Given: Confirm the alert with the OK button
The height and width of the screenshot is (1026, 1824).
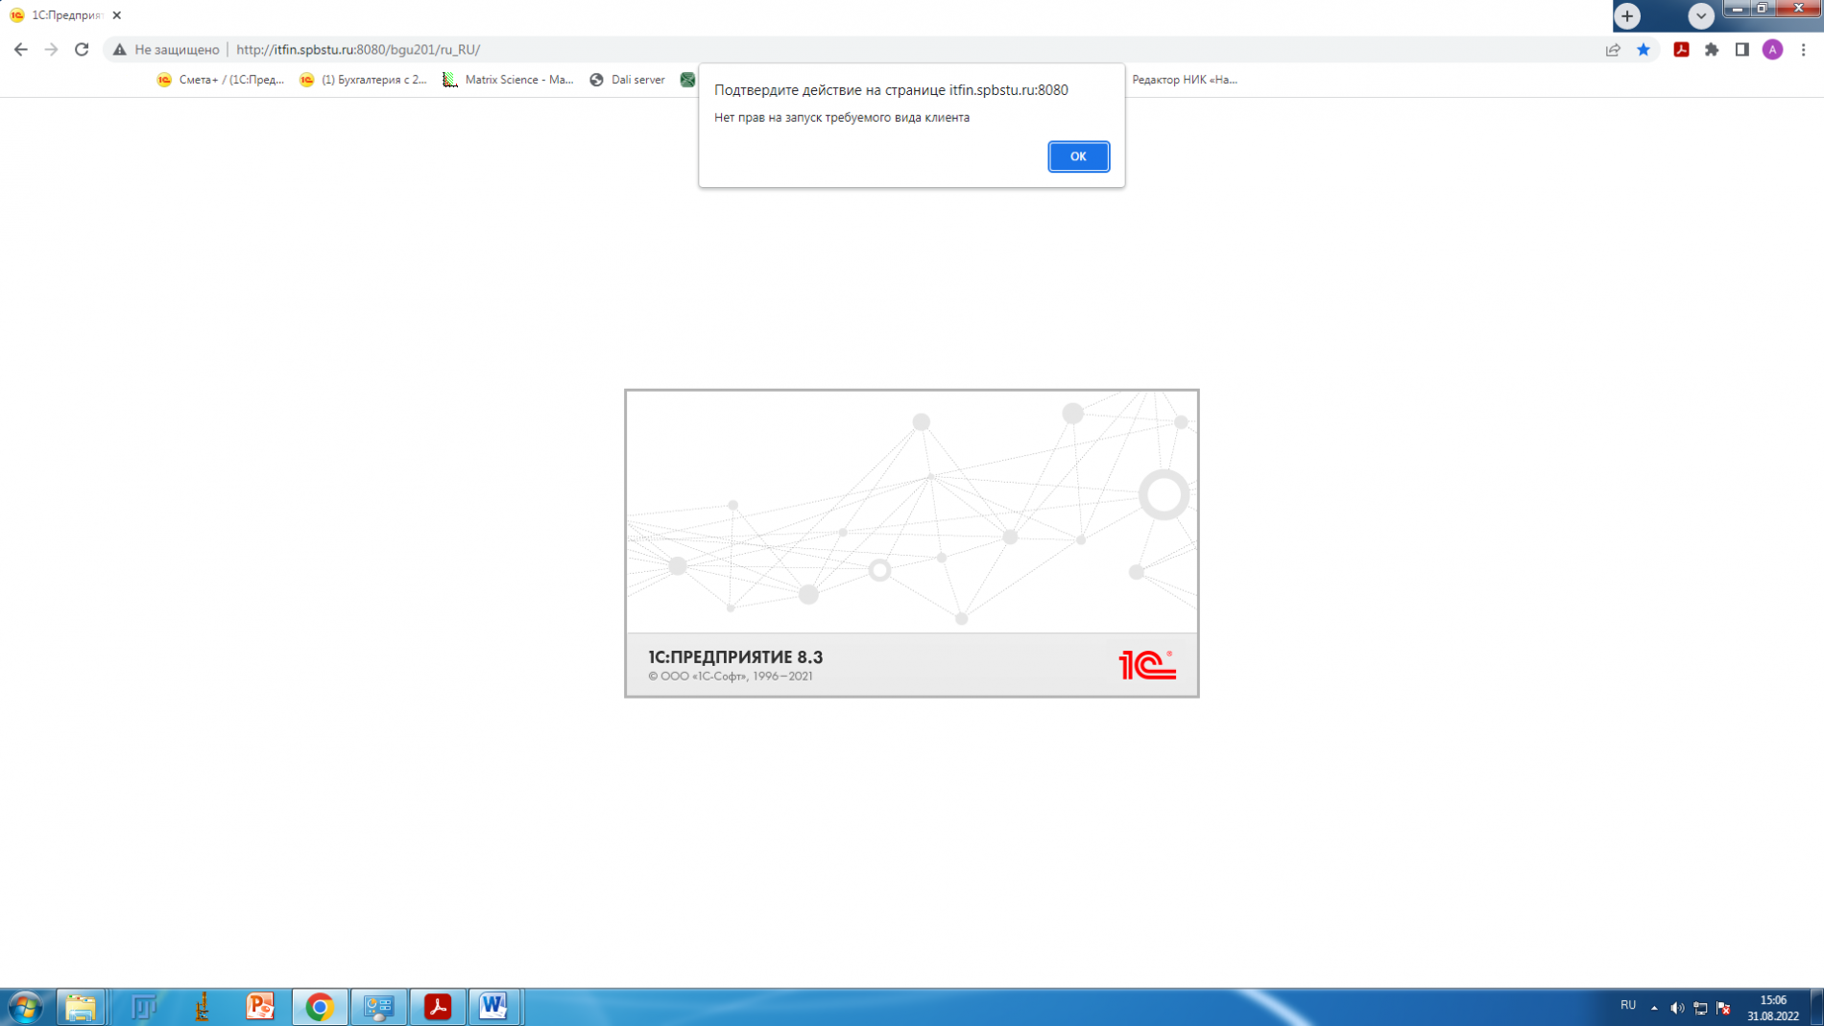Looking at the screenshot, I should click(1078, 156).
